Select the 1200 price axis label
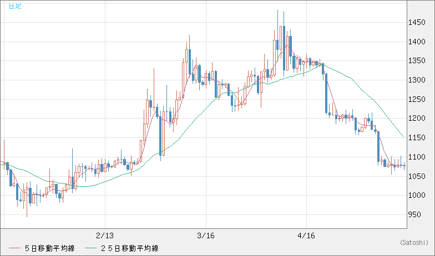 pyautogui.click(x=417, y=119)
